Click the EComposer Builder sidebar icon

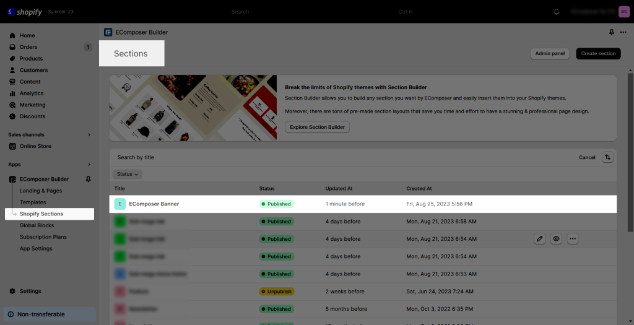(x=12, y=179)
